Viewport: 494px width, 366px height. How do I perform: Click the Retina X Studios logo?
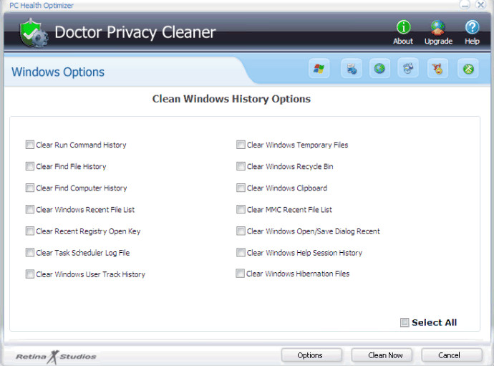coord(56,357)
